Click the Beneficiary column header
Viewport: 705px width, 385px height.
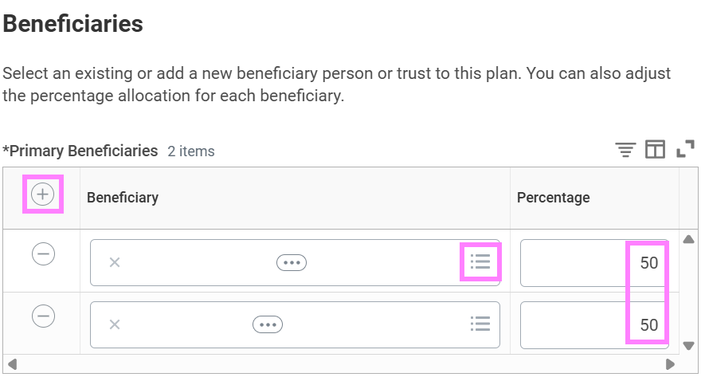(123, 198)
